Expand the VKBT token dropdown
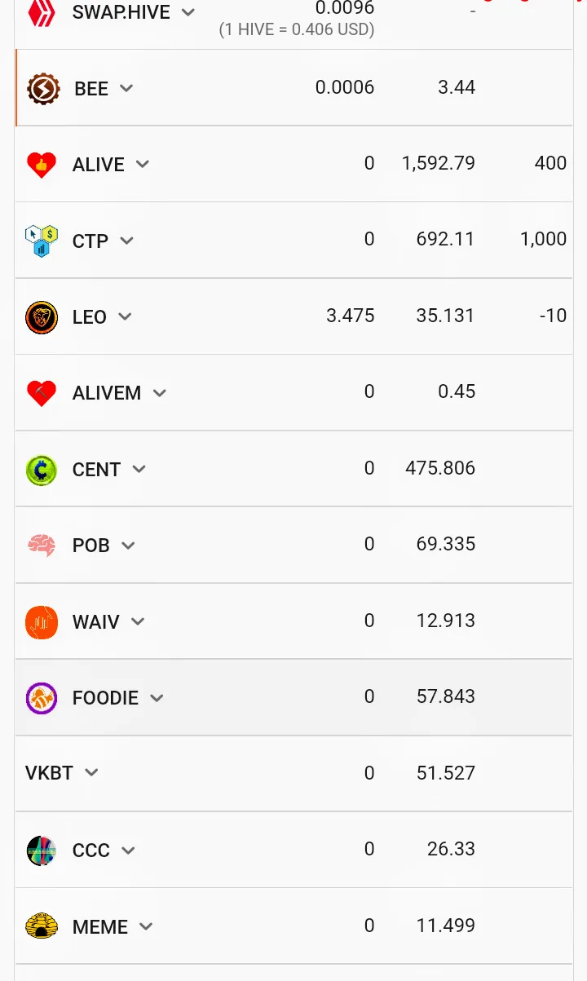Viewport: 587px width, 981px height. (x=91, y=772)
